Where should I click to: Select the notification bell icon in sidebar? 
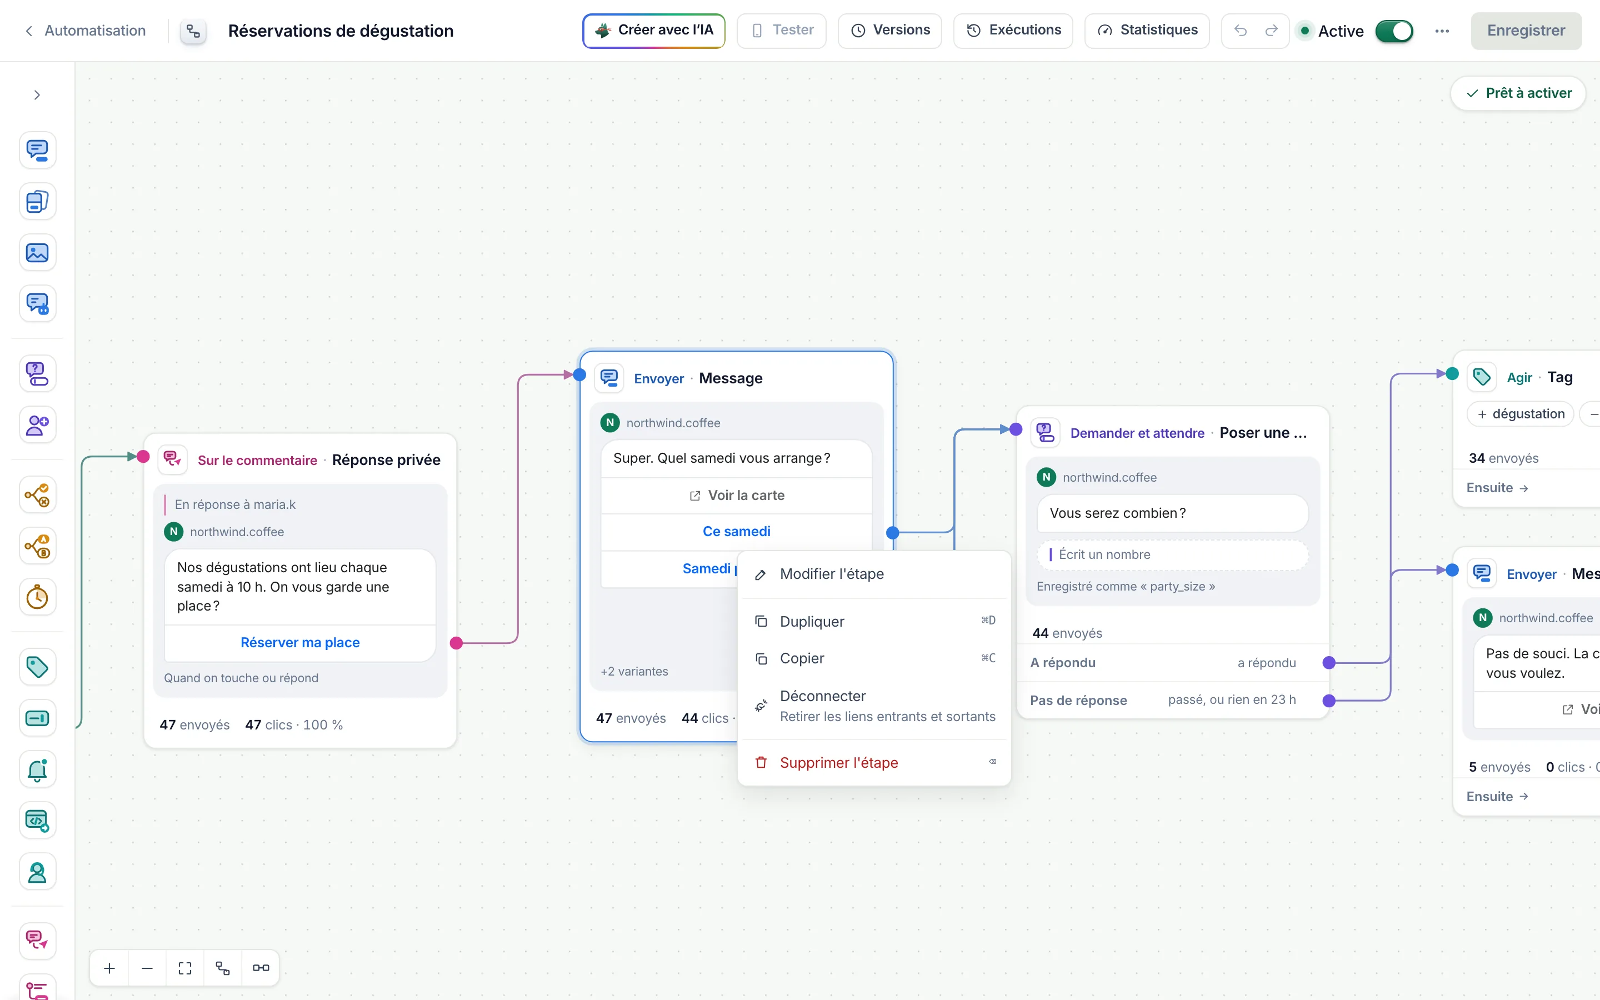click(x=37, y=769)
